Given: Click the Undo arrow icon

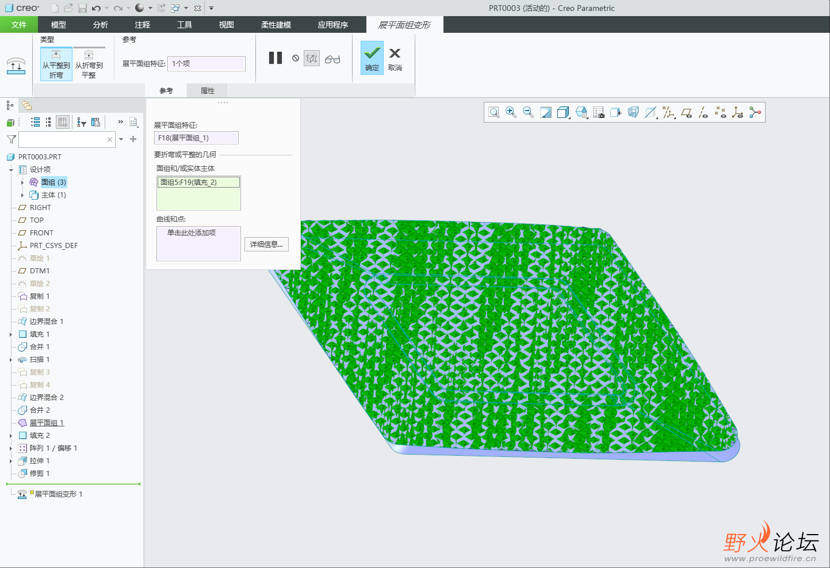Looking at the screenshot, I should pos(96,8).
